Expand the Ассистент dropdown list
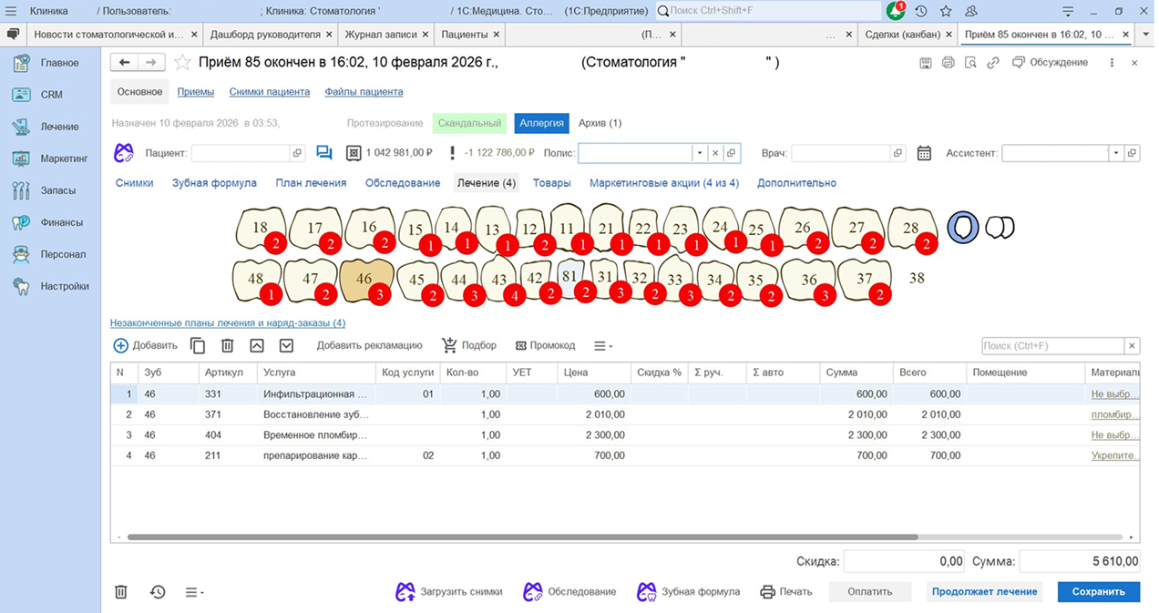This screenshot has width=1159, height=613. click(1116, 153)
